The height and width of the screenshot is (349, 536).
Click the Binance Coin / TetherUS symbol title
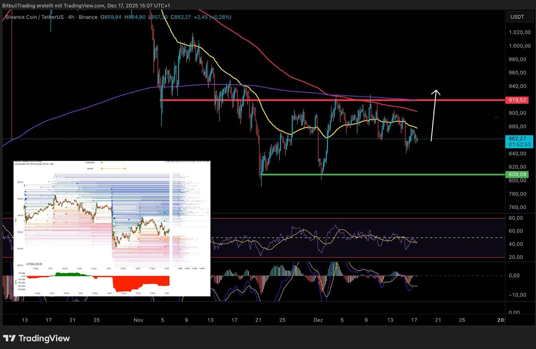tap(35, 17)
